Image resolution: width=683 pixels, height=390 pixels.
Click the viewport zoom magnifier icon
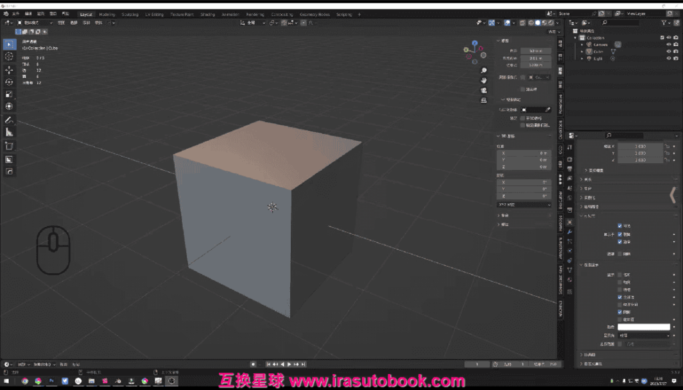click(484, 71)
